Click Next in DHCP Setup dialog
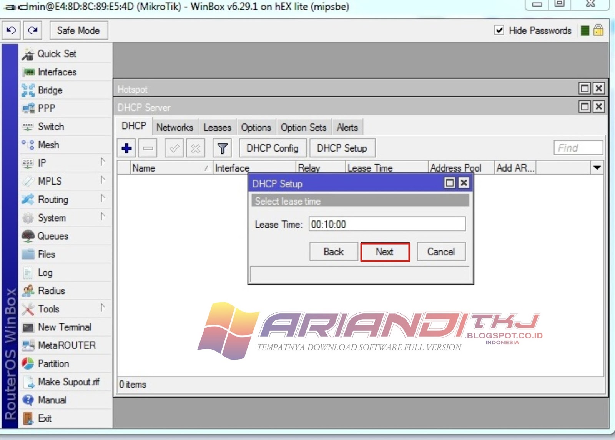Viewport: 615px width, 440px height. (385, 252)
